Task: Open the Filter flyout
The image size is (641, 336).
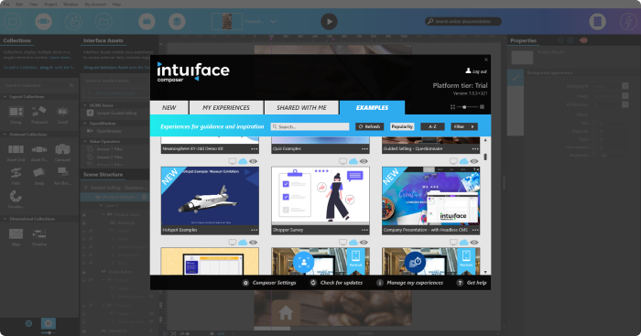Action: tap(464, 126)
